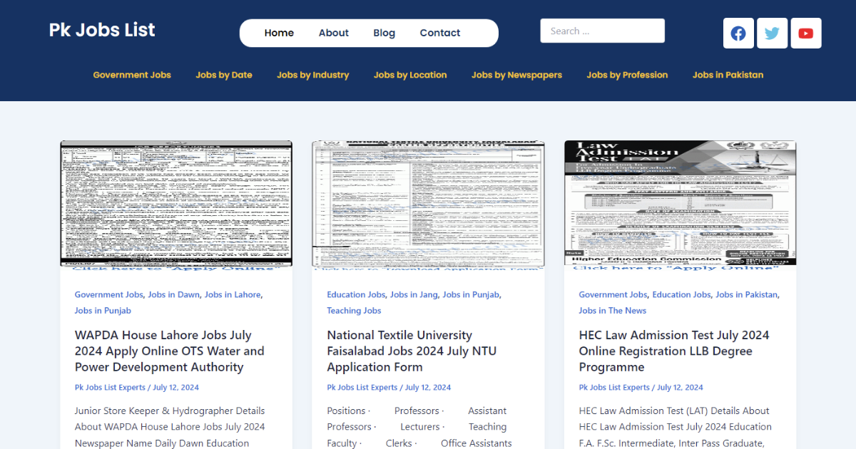Click the Search input field
Screen dimensions: 856x449
(x=602, y=31)
